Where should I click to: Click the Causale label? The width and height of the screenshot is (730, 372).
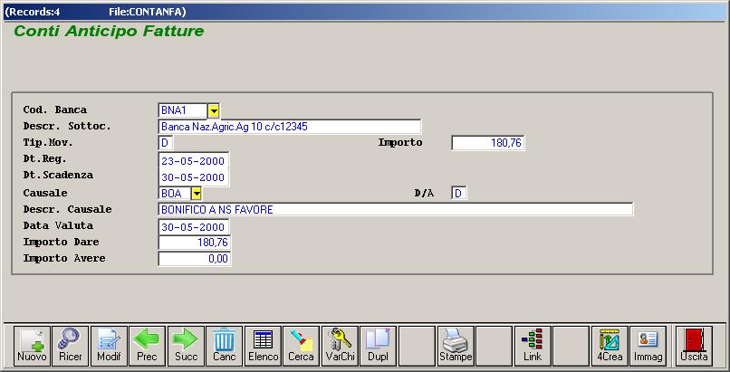click(x=45, y=193)
